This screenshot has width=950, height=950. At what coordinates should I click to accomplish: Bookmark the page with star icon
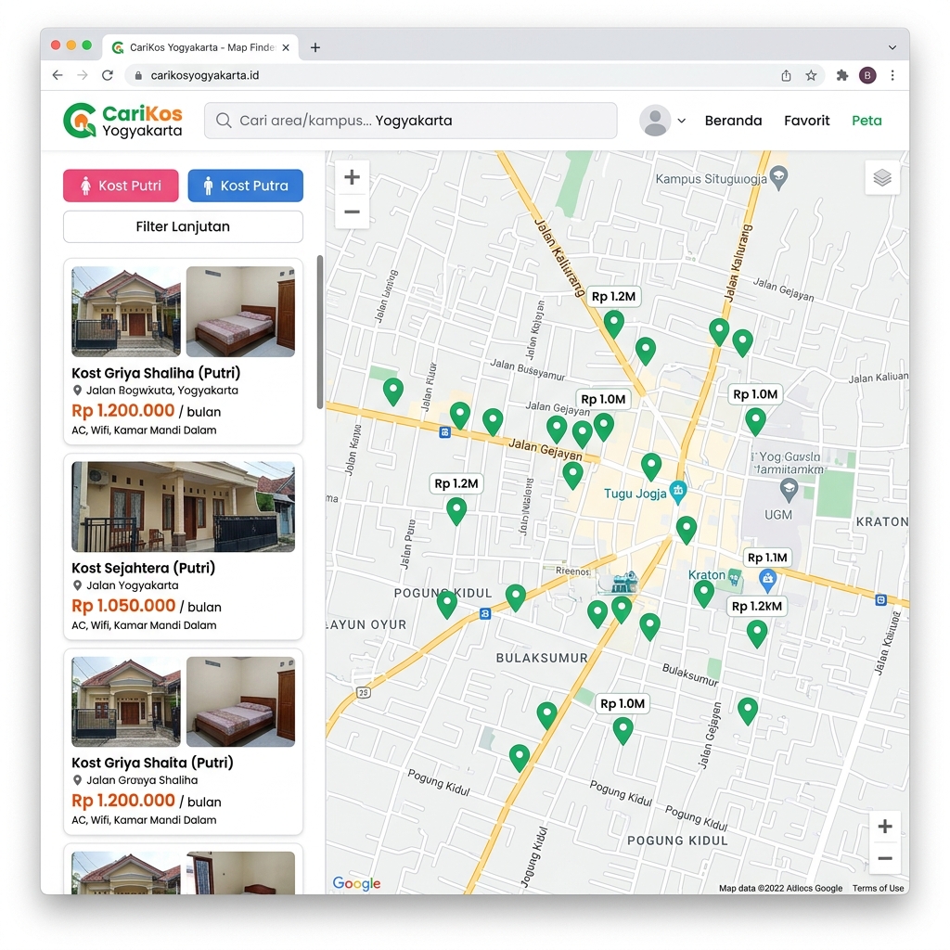tap(811, 75)
